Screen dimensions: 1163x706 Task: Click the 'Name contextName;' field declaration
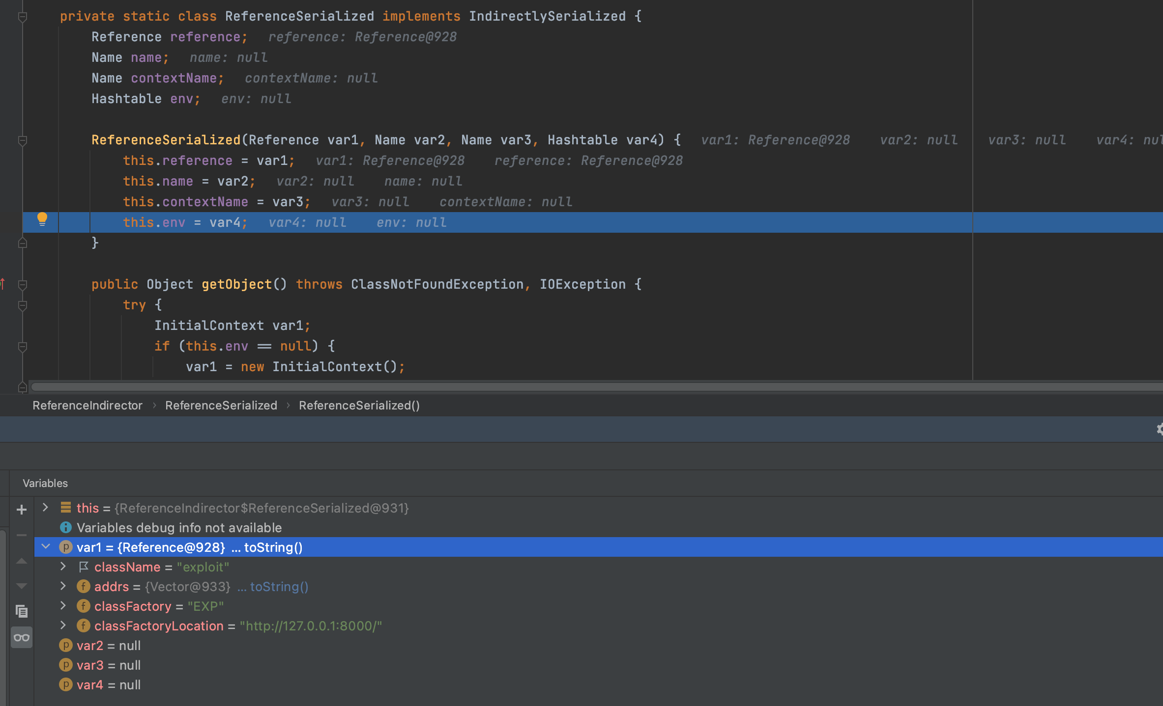pyautogui.click(x=158, y=78)
